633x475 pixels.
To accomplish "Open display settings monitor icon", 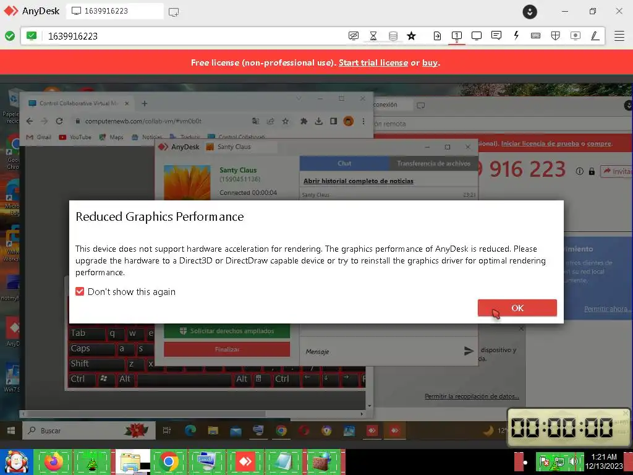I will (x=477, y=36).
